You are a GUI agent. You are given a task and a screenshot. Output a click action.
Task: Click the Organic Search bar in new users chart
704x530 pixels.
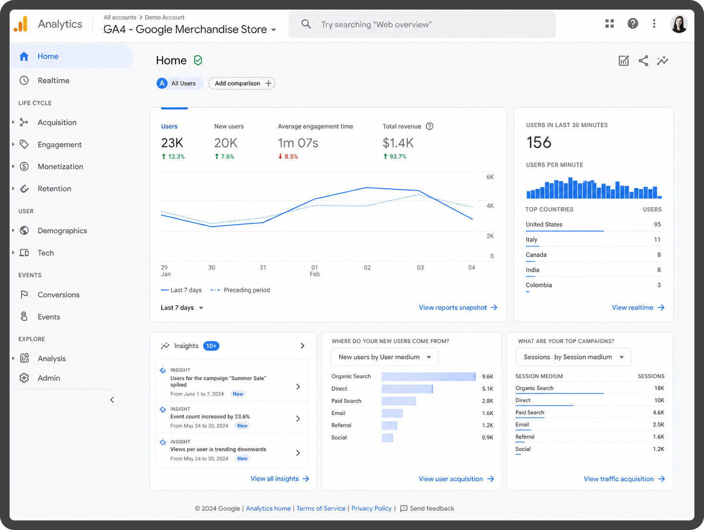[429, 377]
